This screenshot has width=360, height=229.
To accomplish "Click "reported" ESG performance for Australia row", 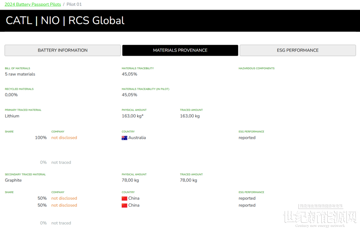I will point(247,138).
